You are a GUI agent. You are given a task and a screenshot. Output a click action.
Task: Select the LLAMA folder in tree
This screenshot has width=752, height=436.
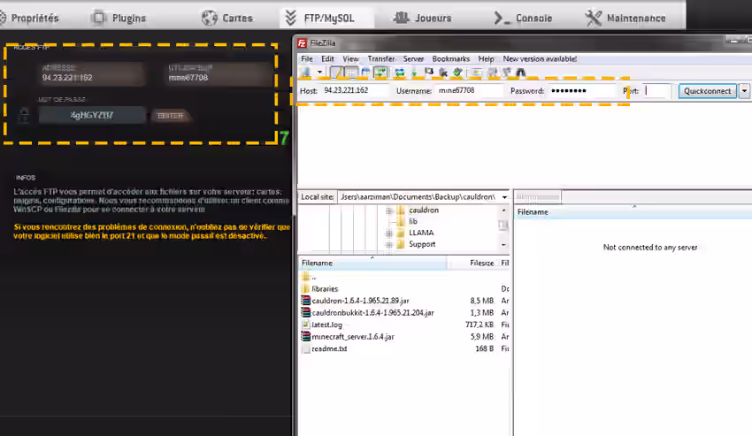coord(421,233)
